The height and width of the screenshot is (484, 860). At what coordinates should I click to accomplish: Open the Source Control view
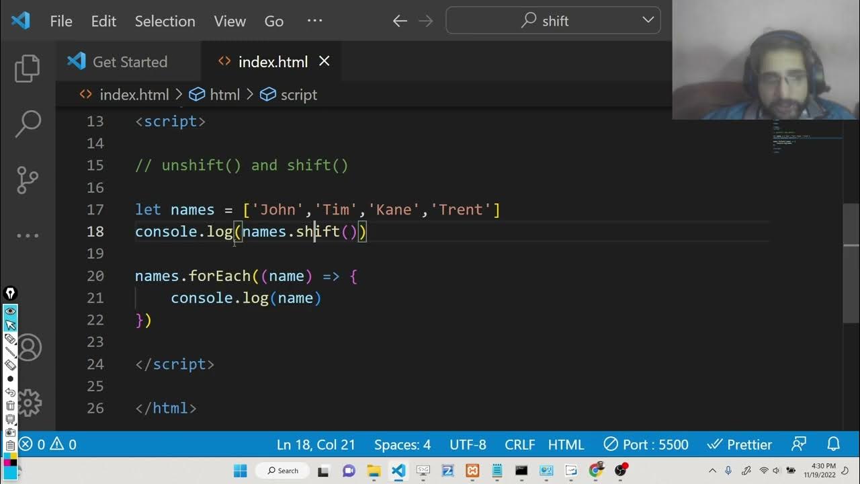28,179
